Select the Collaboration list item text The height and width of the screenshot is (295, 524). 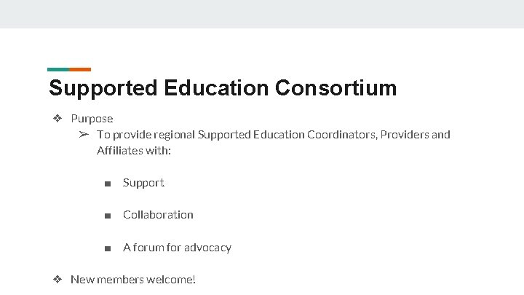click(158, 215)
